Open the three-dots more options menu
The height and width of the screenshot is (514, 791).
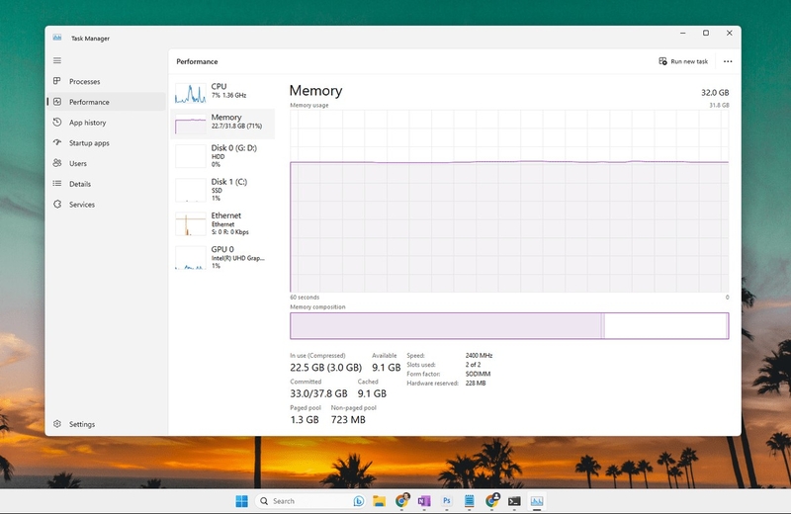(728, 61)
